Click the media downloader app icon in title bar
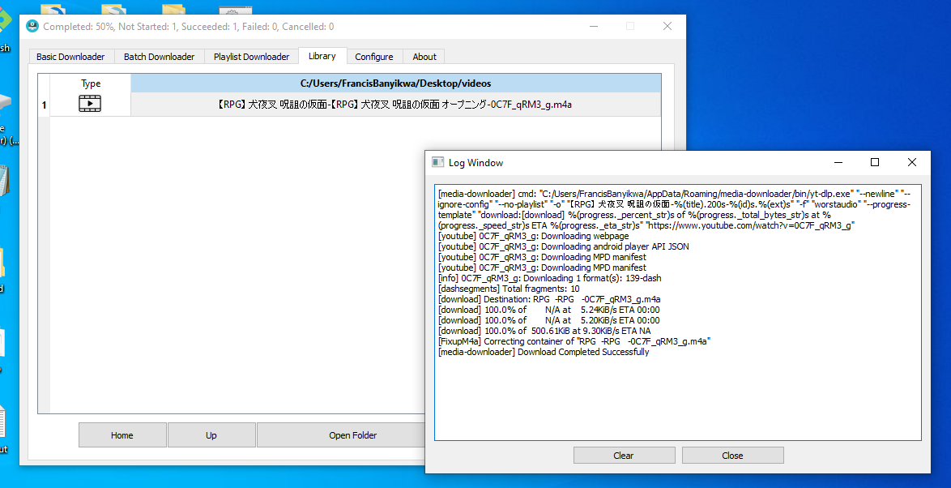This screenshot has width=951, height=488. click(x=32, y=26)
